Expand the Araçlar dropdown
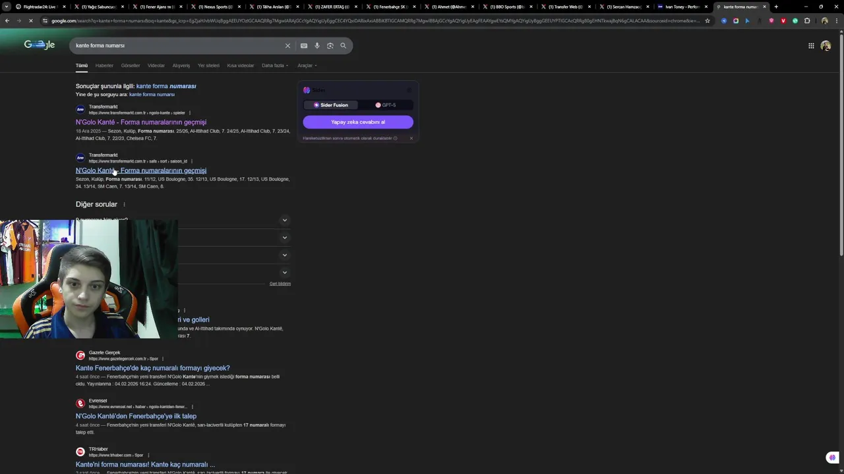Screen dimensions: 844x474 (x=307, y=65)
